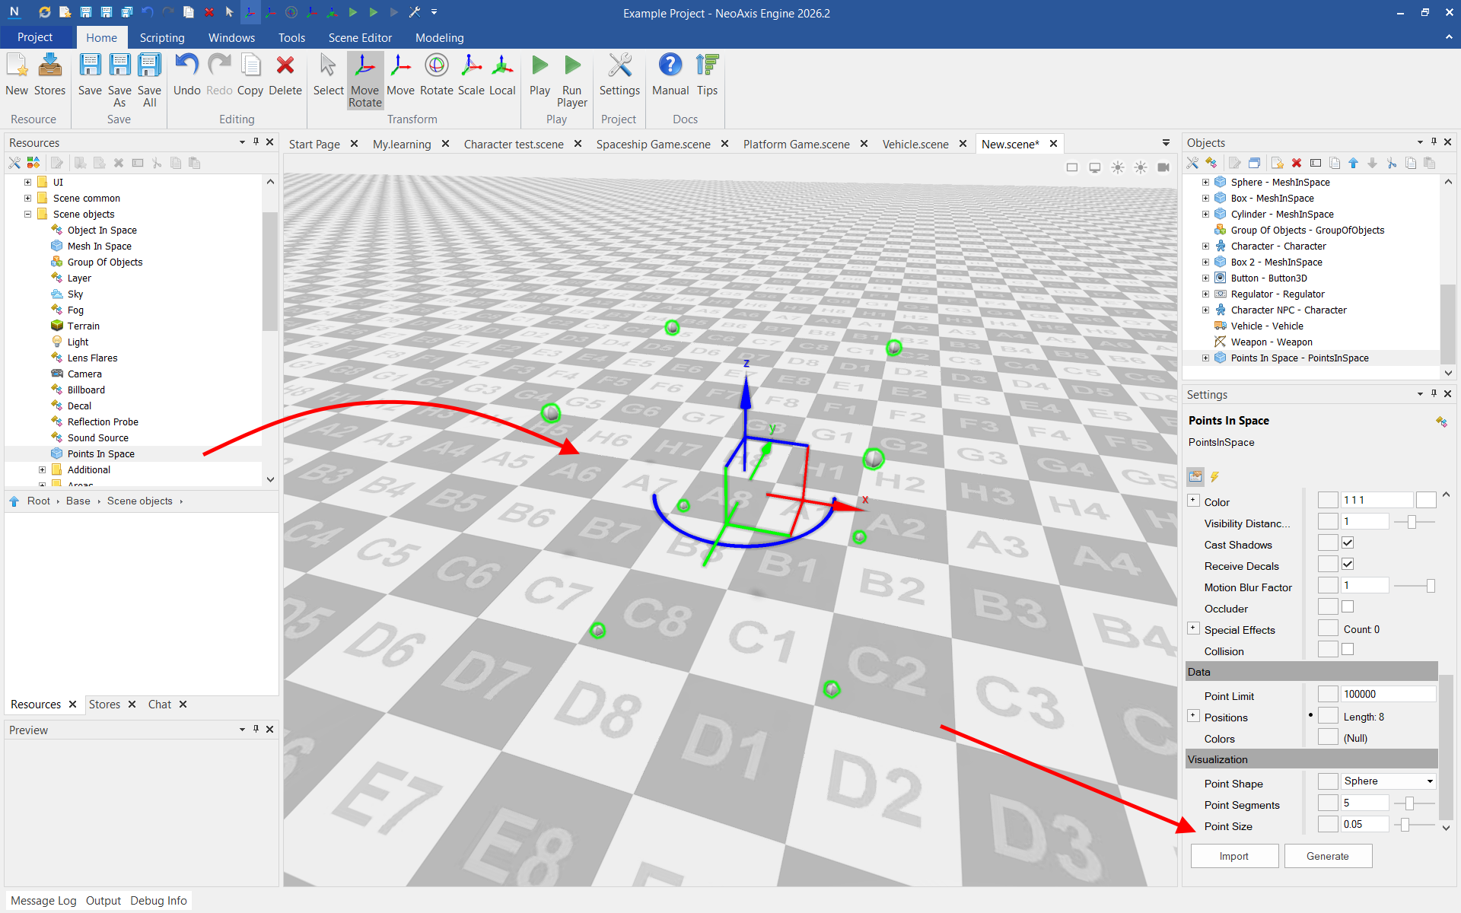Go to Base in the breadcrumb

pyautogui.click(x=78, y=501)
